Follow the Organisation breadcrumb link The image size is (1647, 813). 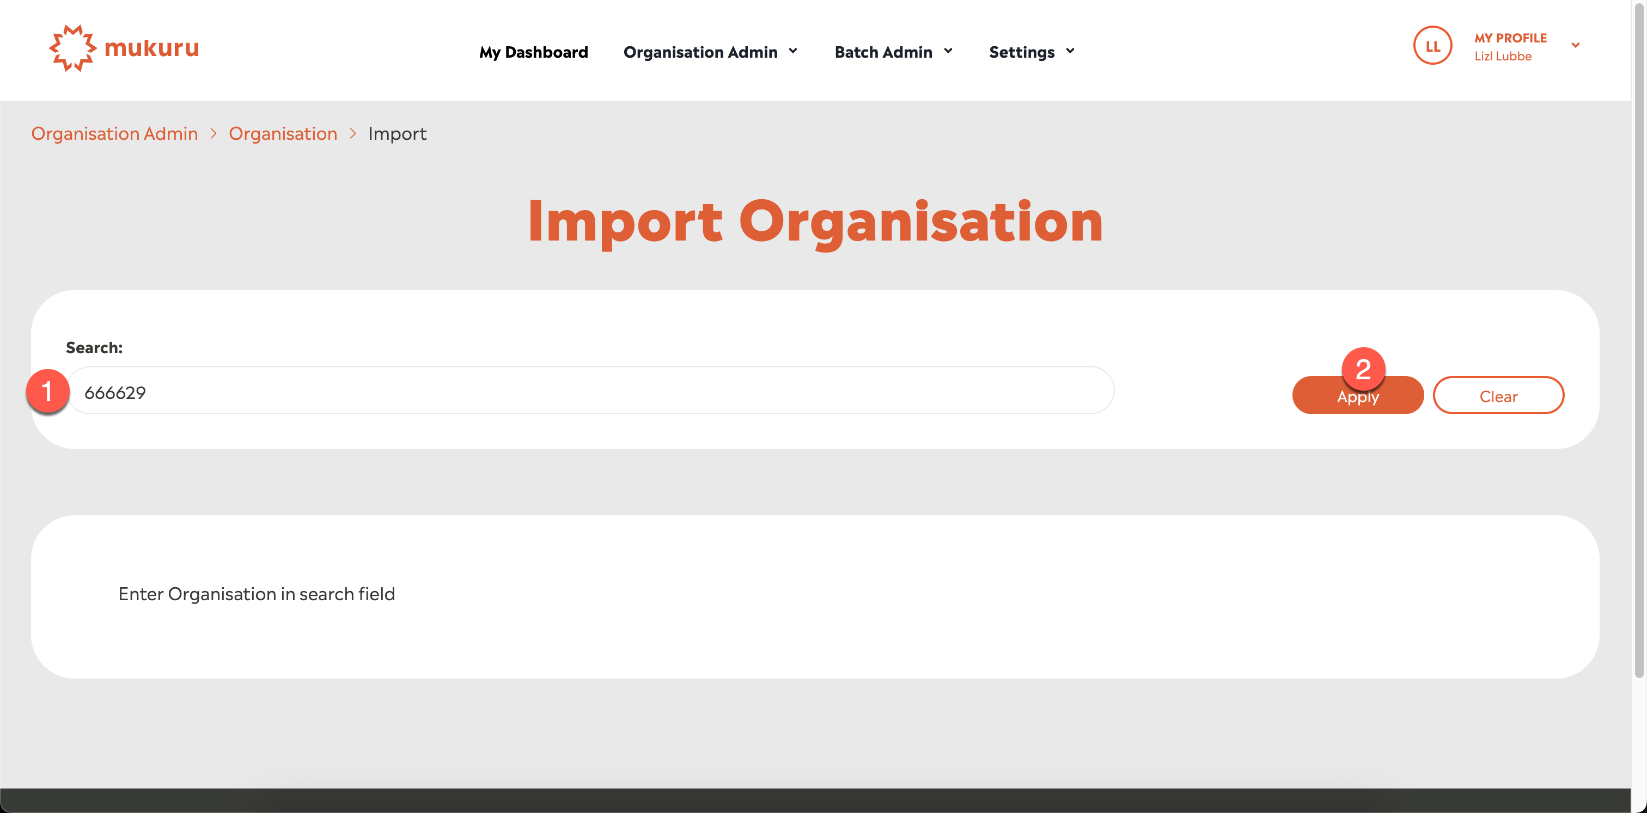[283, 133]
